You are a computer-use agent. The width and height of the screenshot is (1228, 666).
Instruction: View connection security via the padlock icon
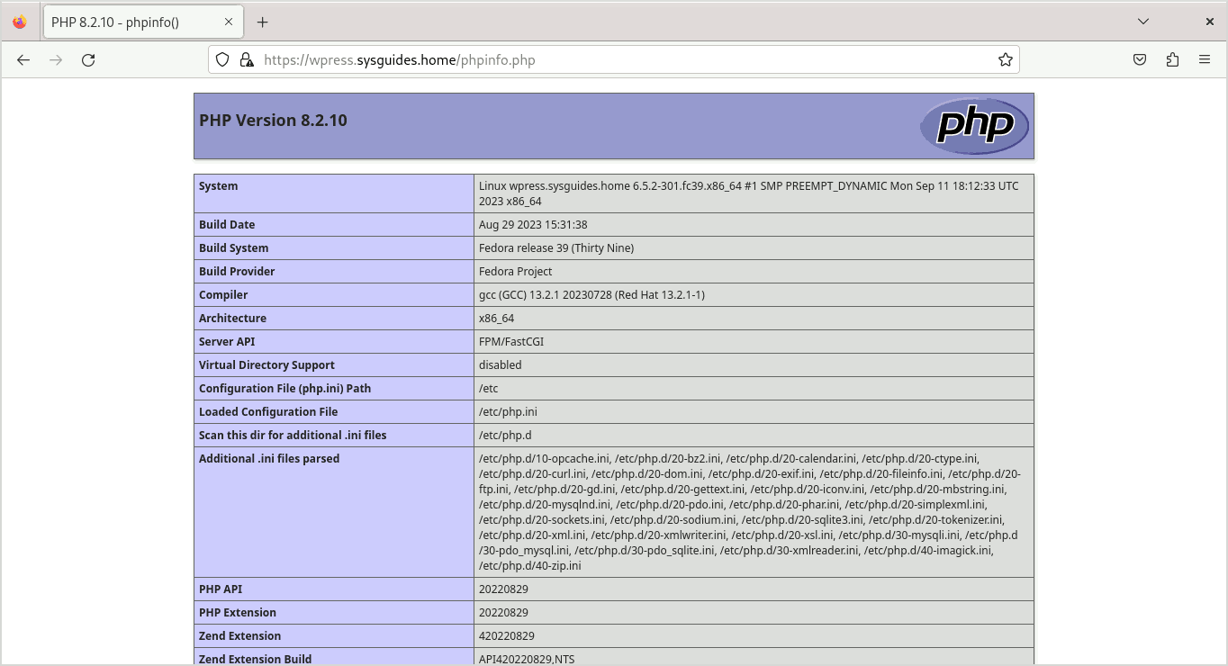(247, 59)
